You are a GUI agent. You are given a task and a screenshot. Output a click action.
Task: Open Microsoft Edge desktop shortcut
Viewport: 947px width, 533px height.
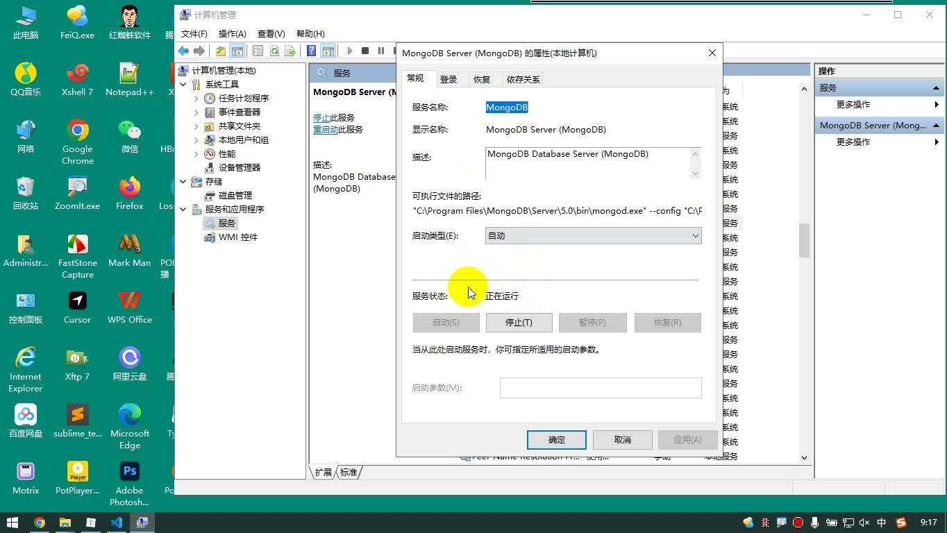pyautogui.click(x=129, y=427)
